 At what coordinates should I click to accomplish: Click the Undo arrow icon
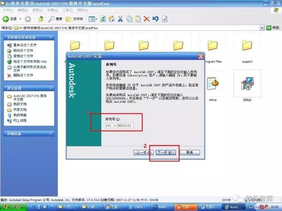point(156,18)
